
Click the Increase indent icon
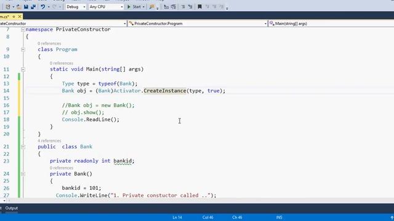(190, 7)
